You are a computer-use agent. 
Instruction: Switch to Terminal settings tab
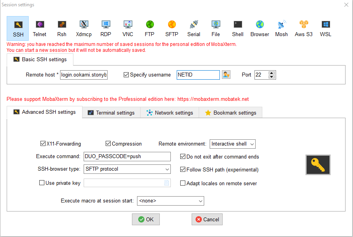(111, 113)
